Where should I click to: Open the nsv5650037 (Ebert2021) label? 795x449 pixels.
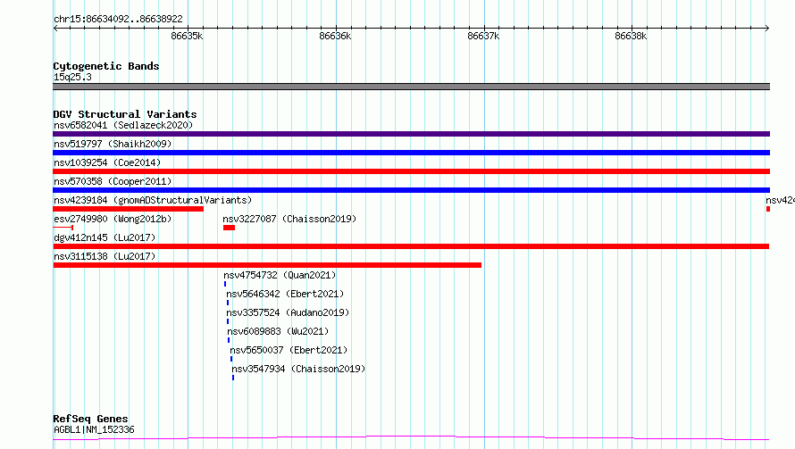[x=289, y=350]
